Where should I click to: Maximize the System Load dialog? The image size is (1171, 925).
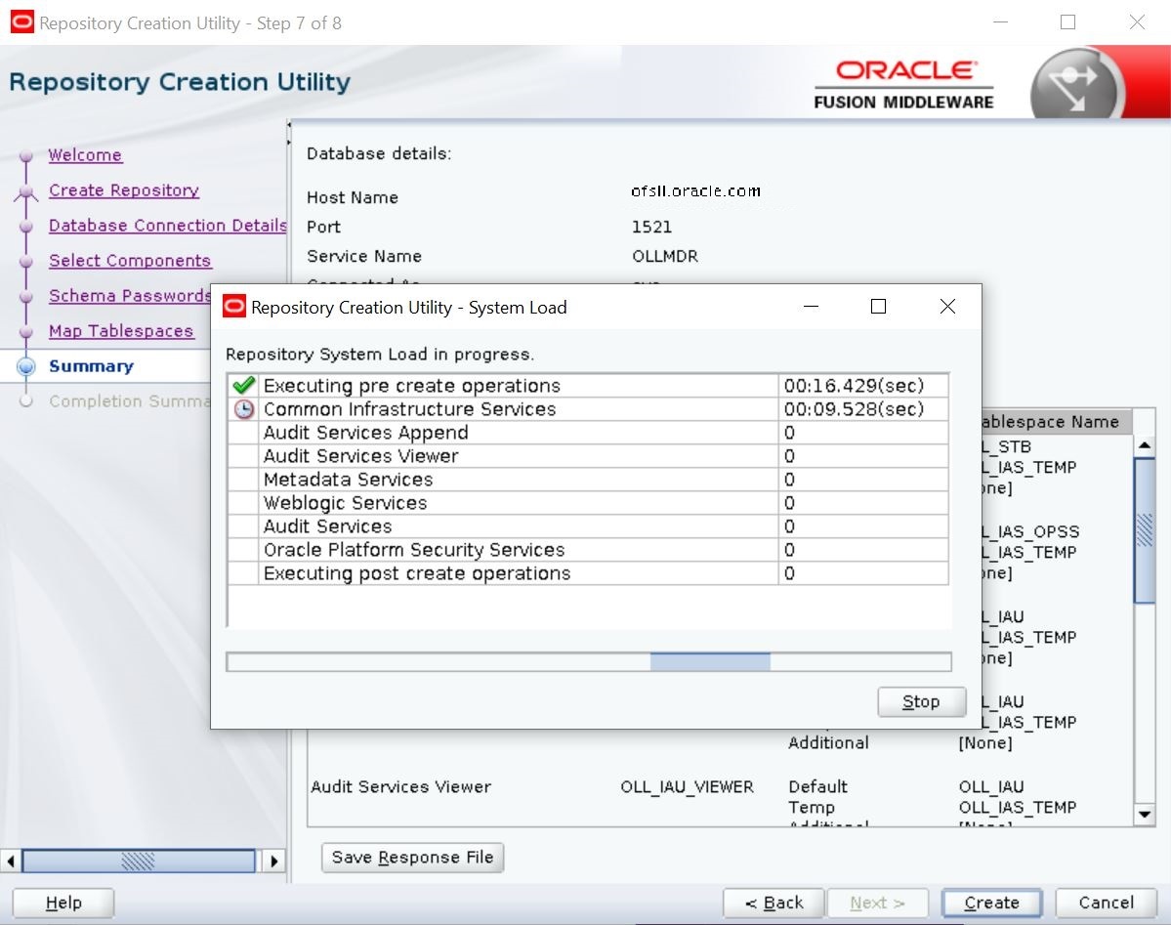point(878,307)
